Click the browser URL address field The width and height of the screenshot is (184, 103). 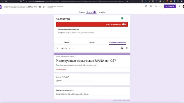click(x=76, y=1)
